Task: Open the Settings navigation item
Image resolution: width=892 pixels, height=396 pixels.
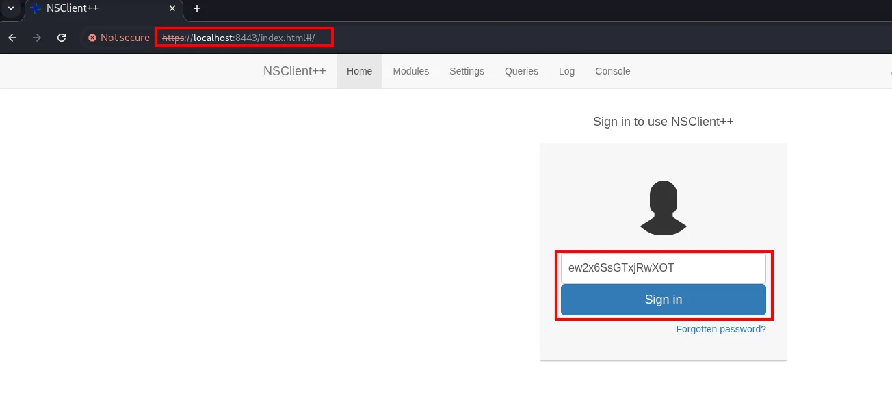Action: [x=467, y=71]
